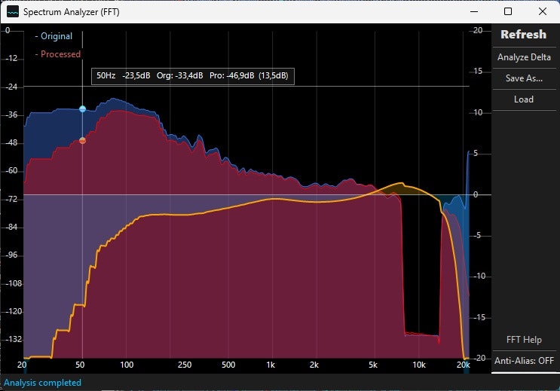Click the 50Hz readout tooltip box

[193, 76]
